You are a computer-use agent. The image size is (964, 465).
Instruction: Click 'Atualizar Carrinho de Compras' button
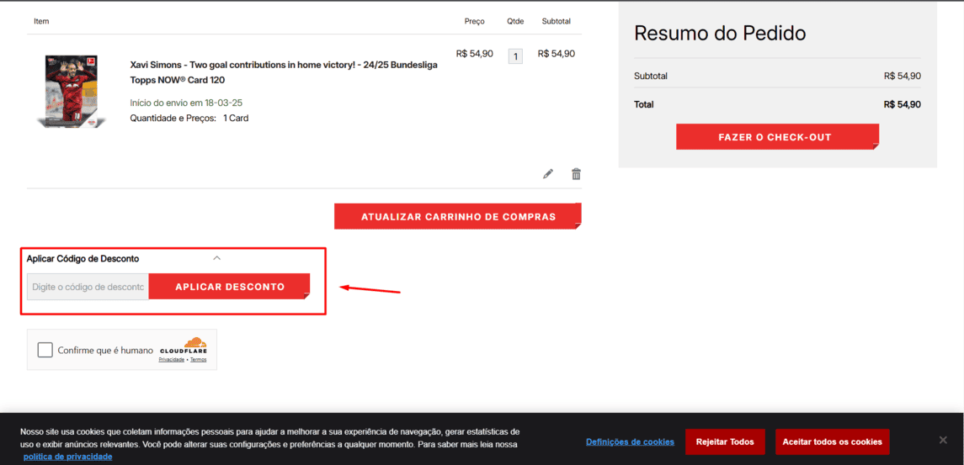click(x=458, y=216)
